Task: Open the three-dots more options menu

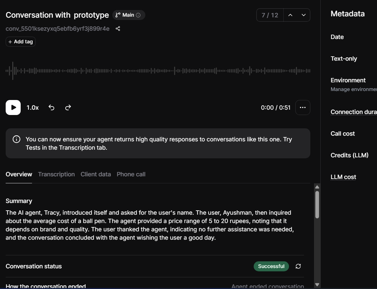Action: (x=303, y=107)
